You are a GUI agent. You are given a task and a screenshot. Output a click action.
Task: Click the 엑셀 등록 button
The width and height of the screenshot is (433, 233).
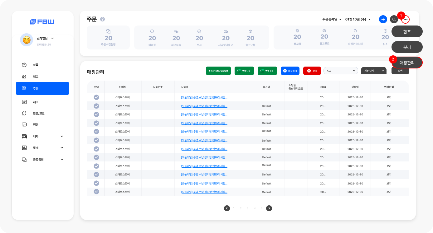(267, 71)
